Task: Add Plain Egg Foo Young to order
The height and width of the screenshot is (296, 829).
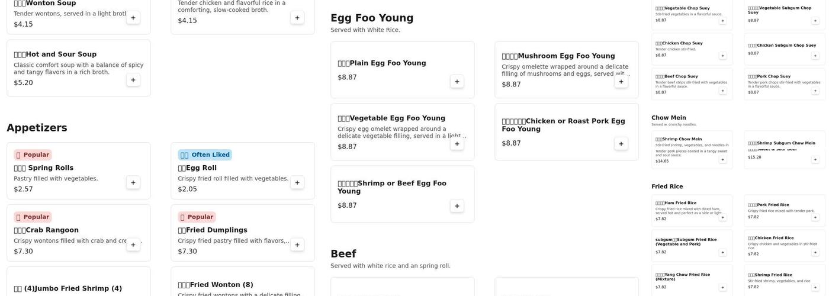Action: [x=457, y=82]
